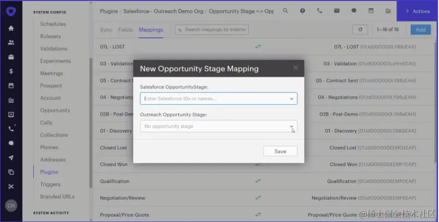Open the Home icon in left sidebar

pos(11,28)
